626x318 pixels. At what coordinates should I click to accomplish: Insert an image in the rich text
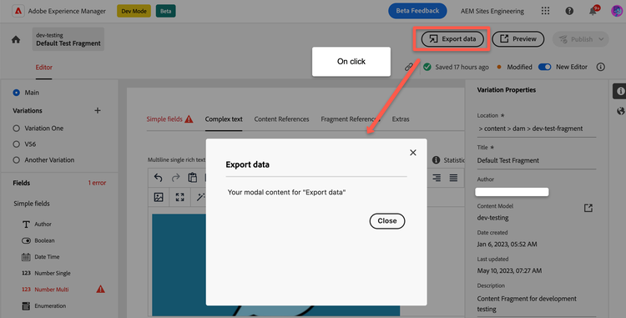coord(159,197)
